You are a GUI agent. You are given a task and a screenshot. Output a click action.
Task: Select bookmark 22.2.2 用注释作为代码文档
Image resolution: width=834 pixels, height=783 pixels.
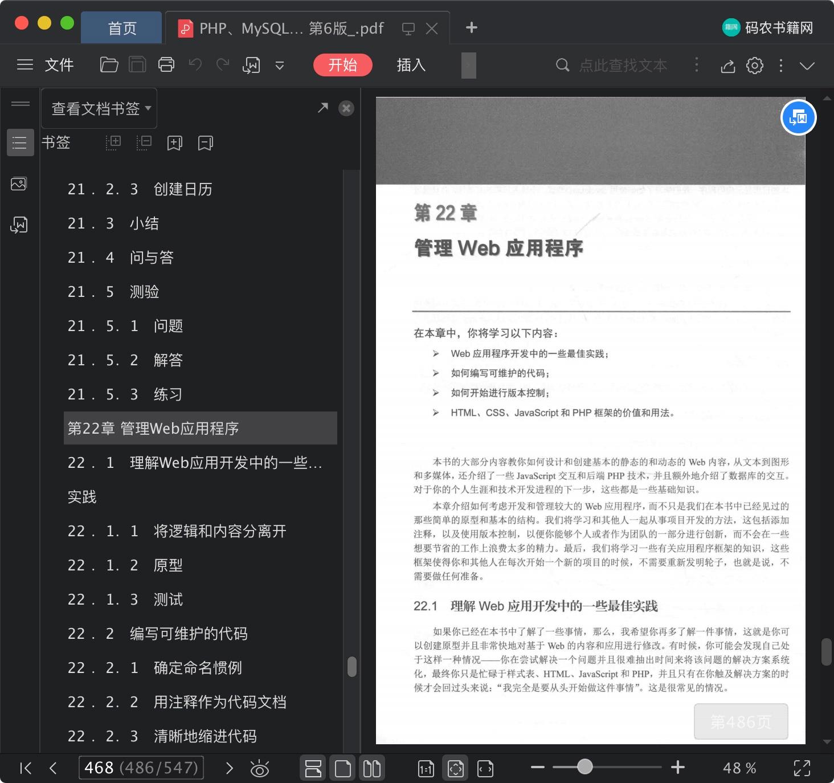click(x=201, y=702)
